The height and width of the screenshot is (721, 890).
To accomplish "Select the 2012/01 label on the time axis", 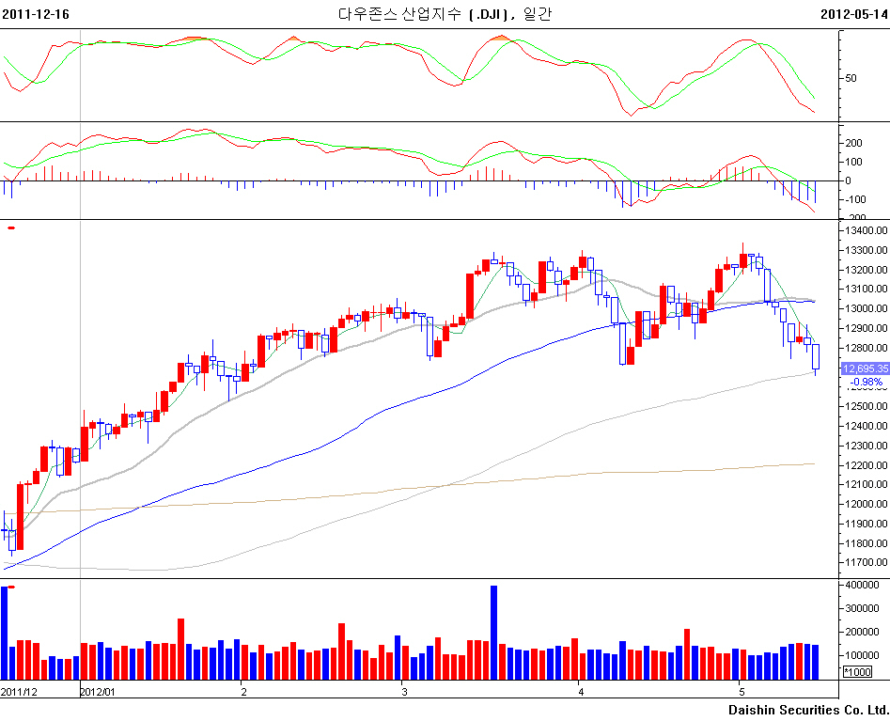I will (x=98, y=692).
